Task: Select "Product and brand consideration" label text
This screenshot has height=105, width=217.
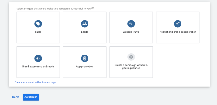Action: (x=178, y=32)
